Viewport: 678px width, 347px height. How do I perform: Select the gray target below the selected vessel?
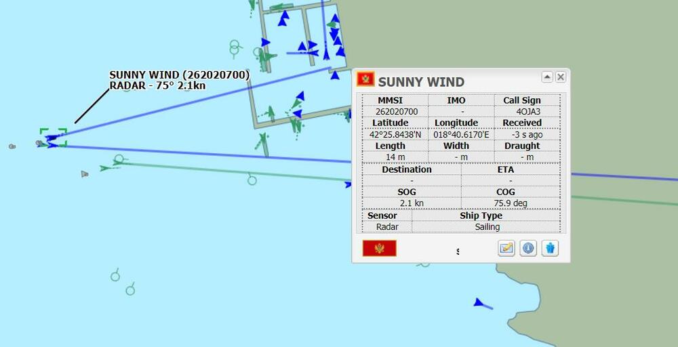tap(84, 174)
